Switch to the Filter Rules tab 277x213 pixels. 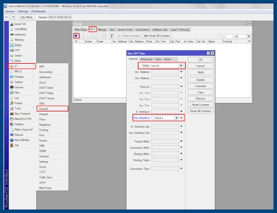(x=81, y=30)
